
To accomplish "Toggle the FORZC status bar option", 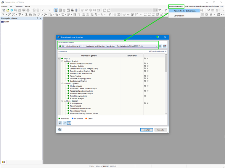I will pos(91,166).
